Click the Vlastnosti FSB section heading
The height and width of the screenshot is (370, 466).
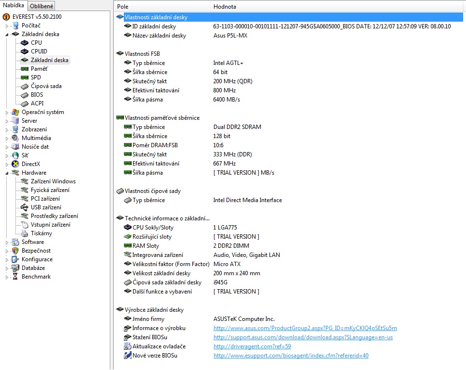(142, 54)
